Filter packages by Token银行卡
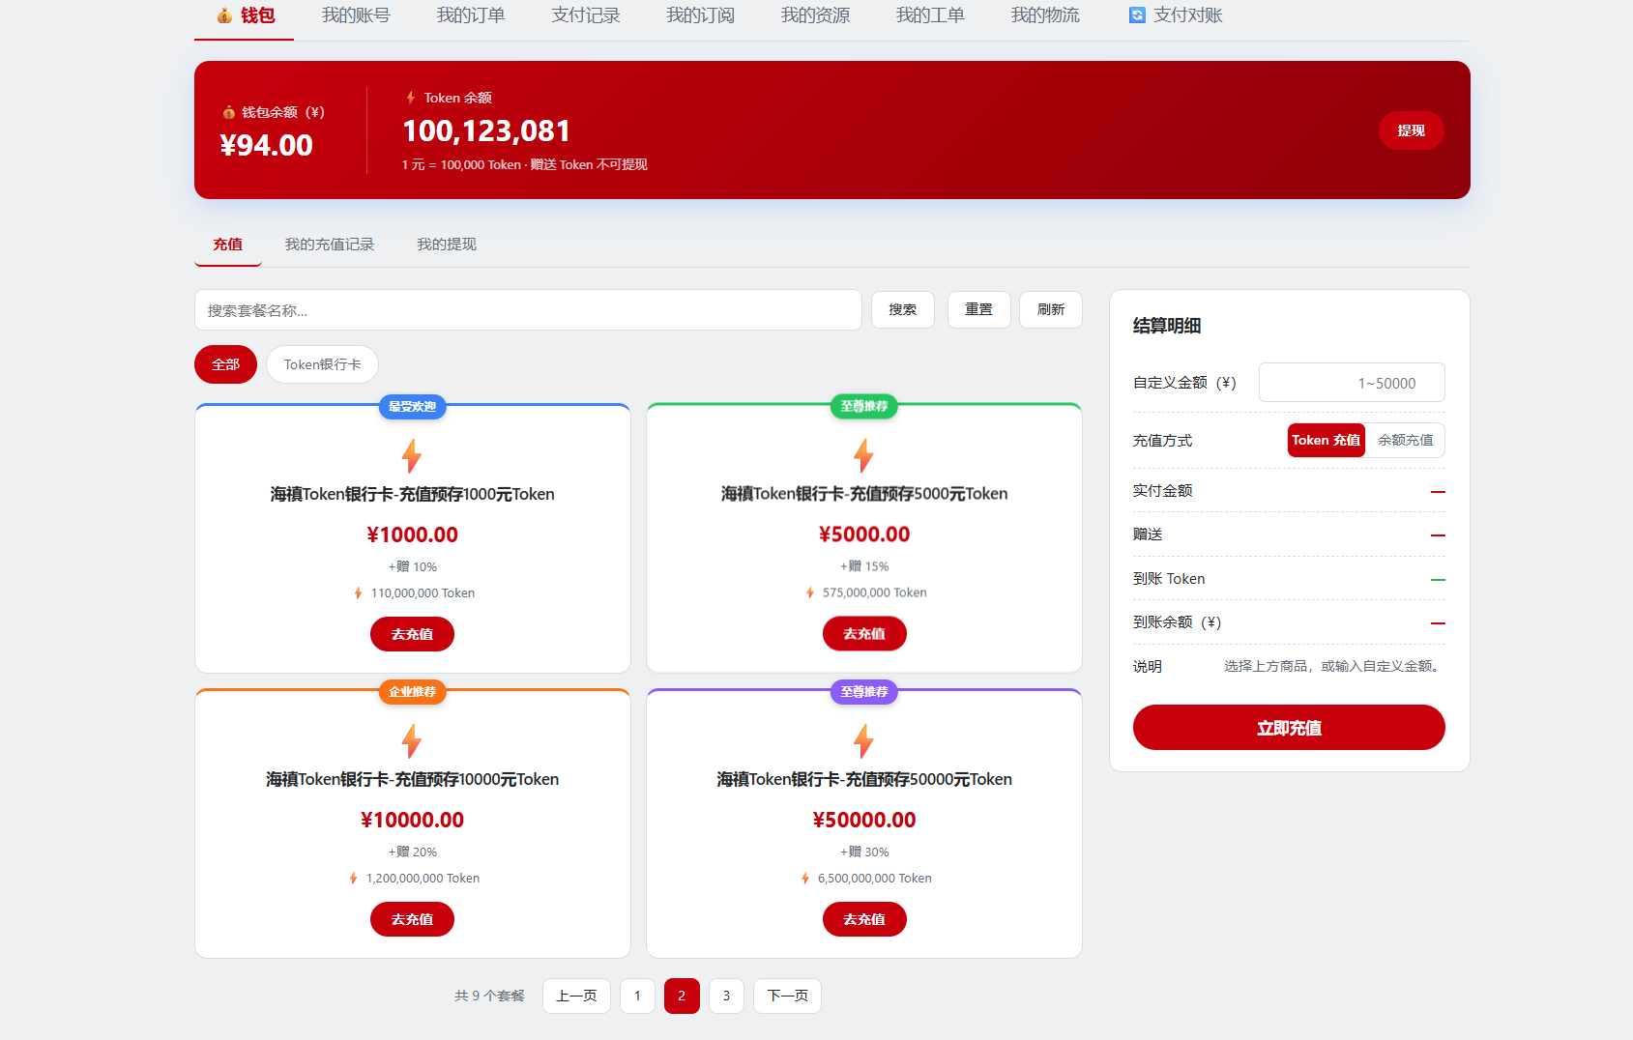 pos(322,364)
